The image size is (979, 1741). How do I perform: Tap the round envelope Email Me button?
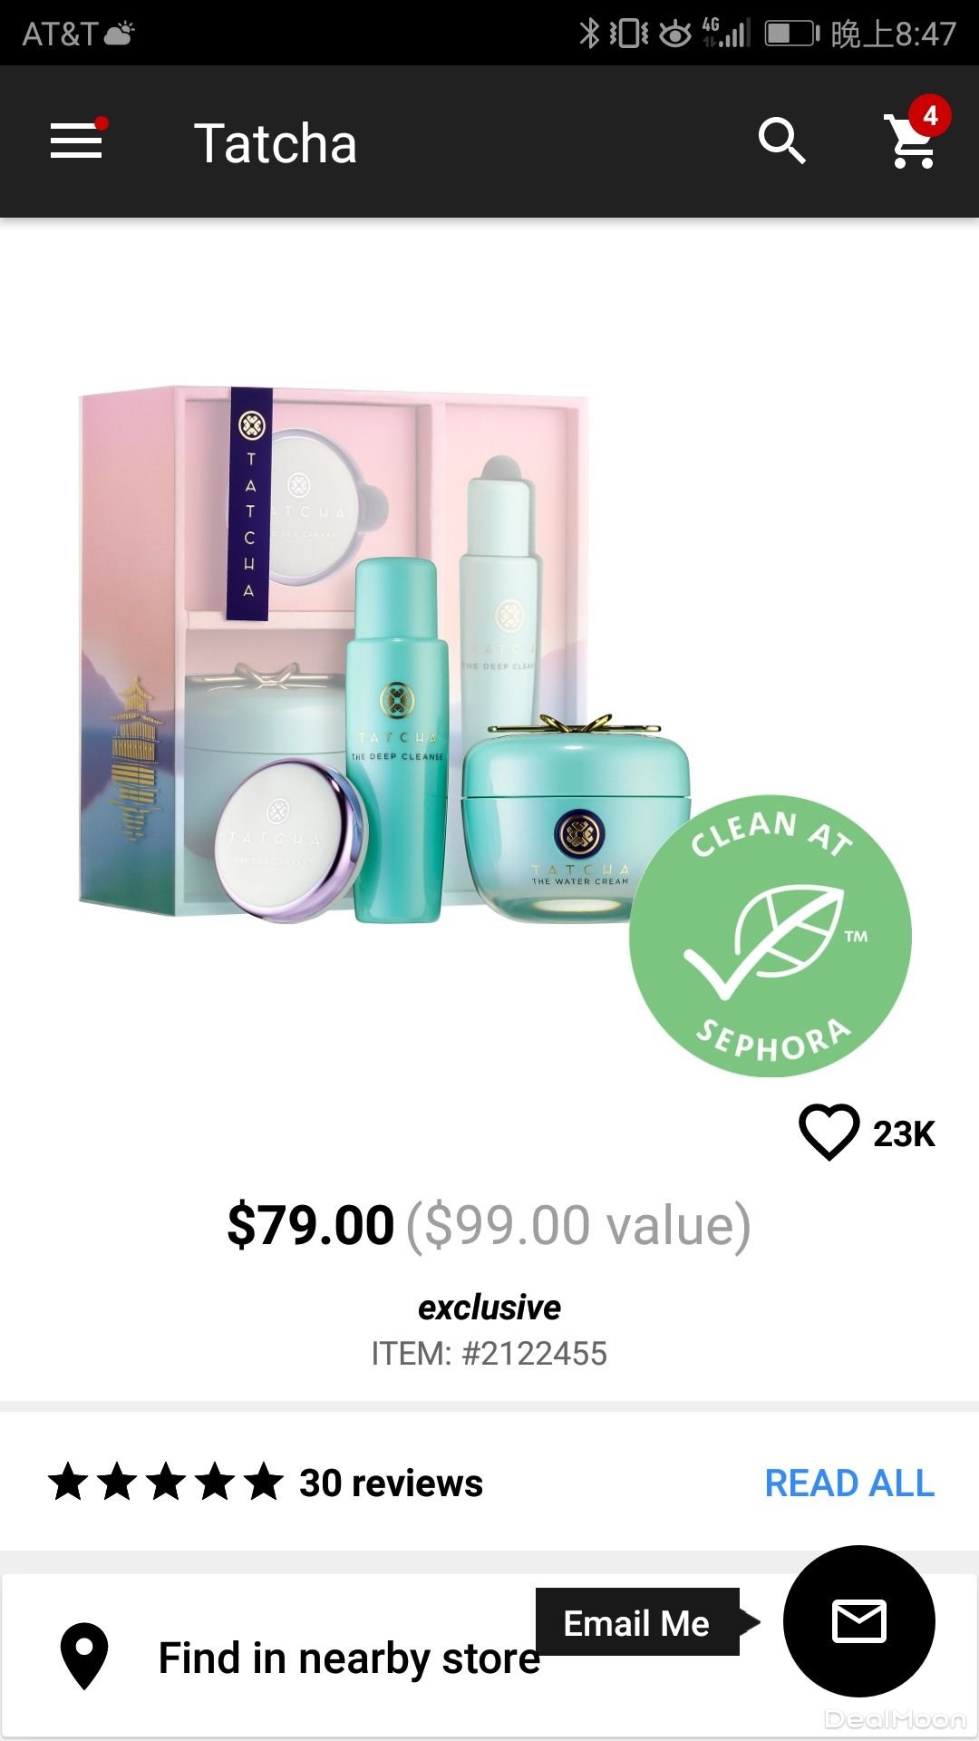858,1621
